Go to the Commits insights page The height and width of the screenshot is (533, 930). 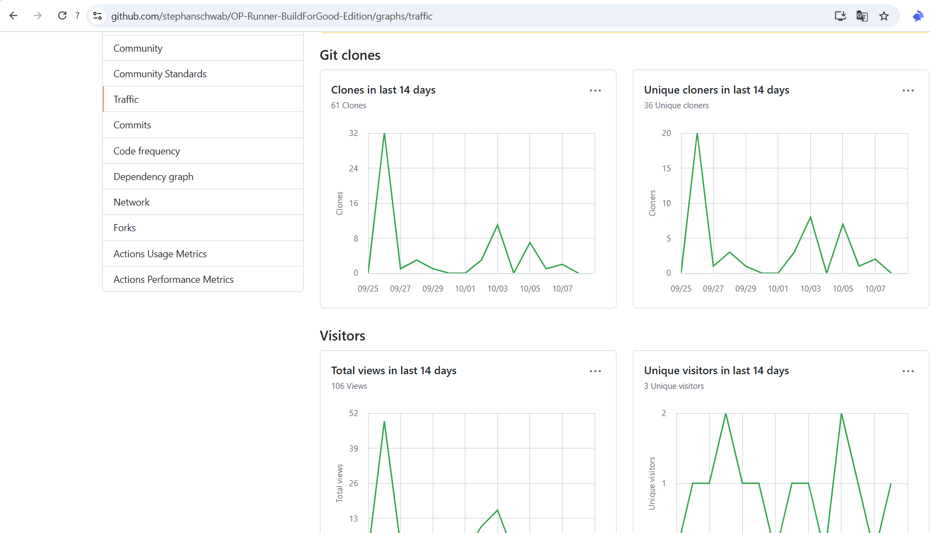pyautogui.click(x=132, y=125)
